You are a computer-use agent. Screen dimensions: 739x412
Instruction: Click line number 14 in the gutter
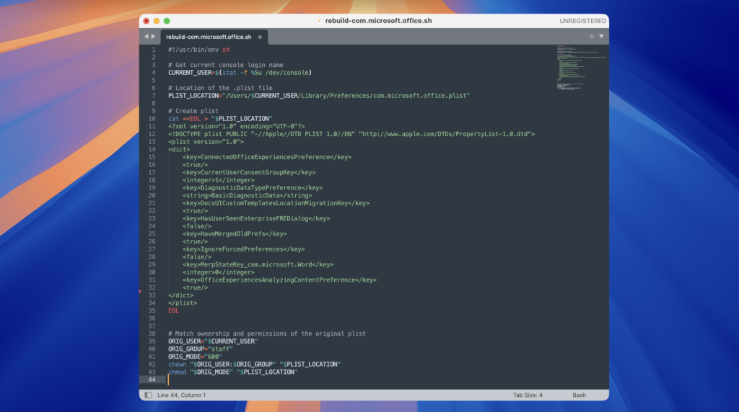pos(152,149)
